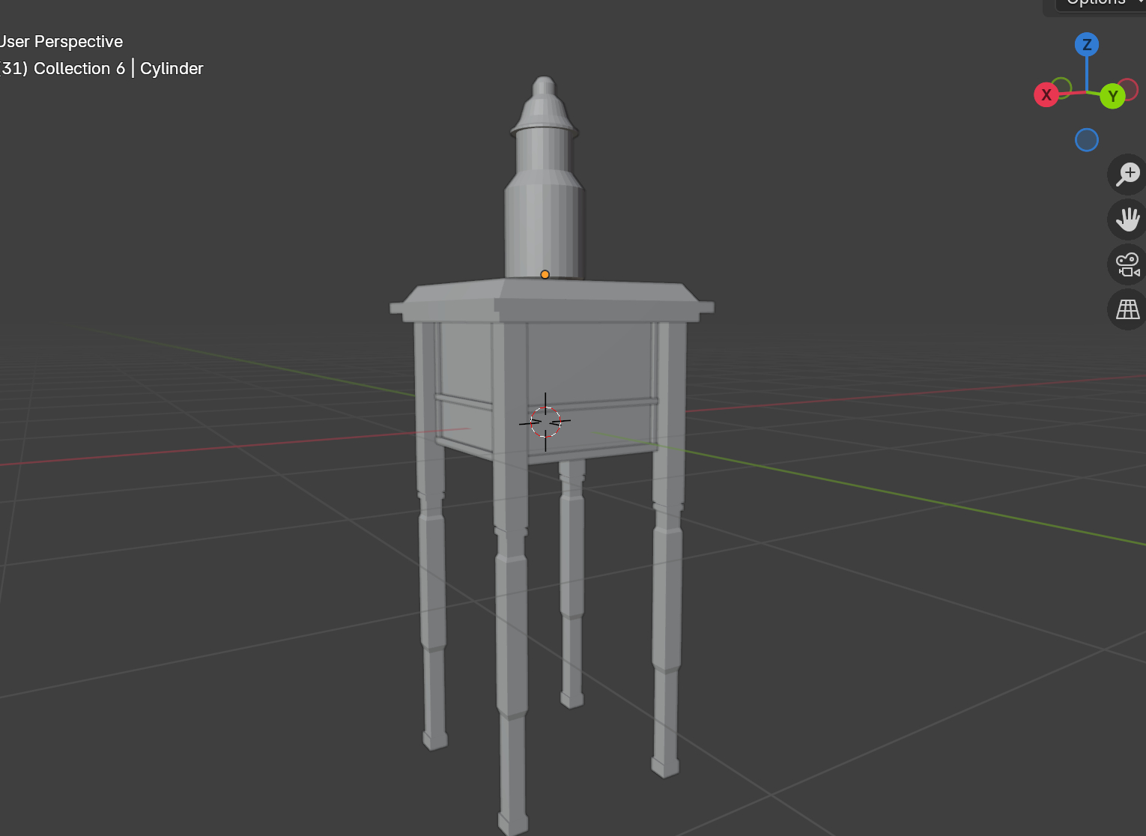The image size is (1146, 836).
Task: Click the orange origin dot under the bottle
Action: coord(545,275)
